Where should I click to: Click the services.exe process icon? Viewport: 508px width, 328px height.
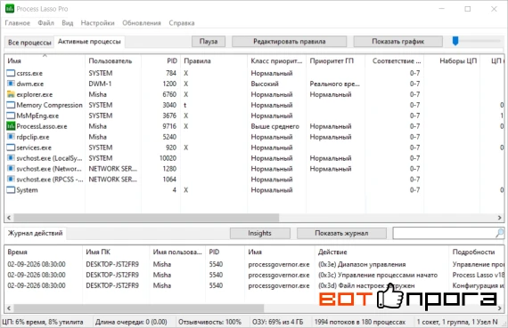pyautogui.click(x=11, y=148)
